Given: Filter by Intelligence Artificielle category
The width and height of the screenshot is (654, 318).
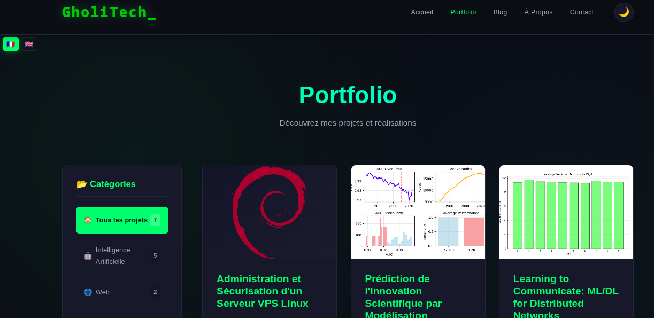Looking at the screenshot, I should pyautogui.click(x=113, y=256).
